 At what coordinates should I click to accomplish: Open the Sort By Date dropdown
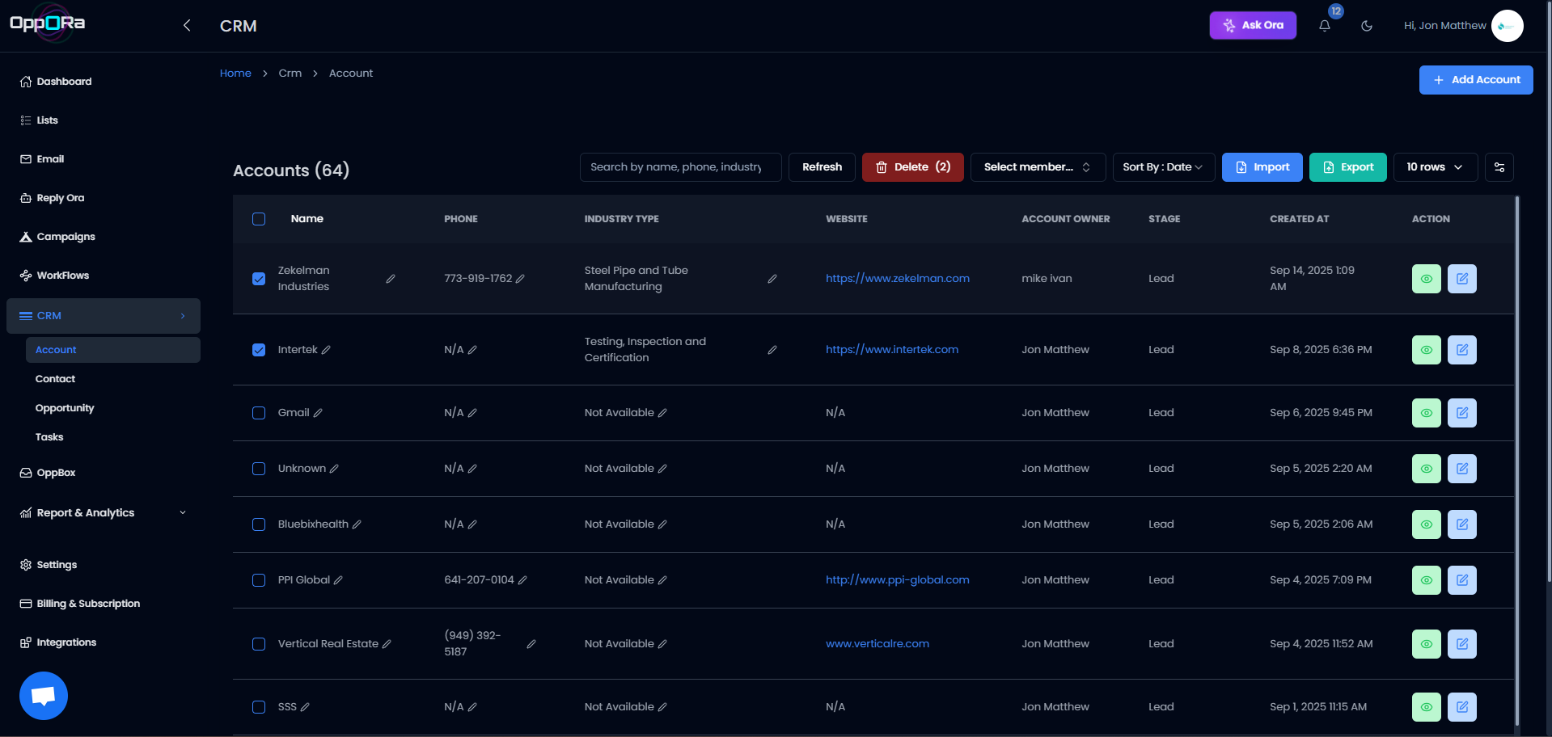[x=1163, y=167]
